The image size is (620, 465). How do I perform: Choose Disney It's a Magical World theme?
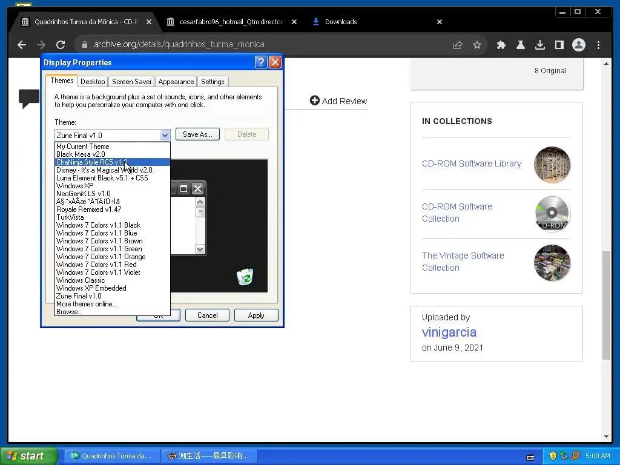click(112, 170)
